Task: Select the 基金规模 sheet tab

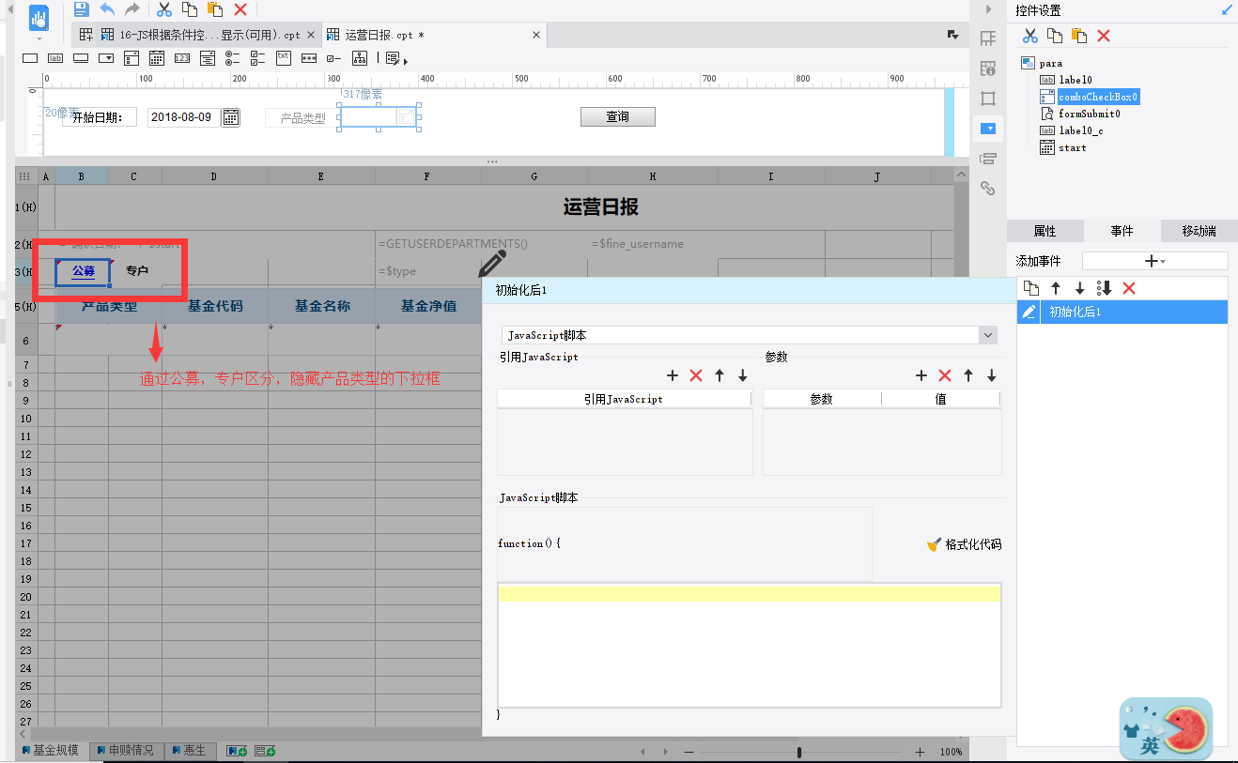Action: coord(54,751)
